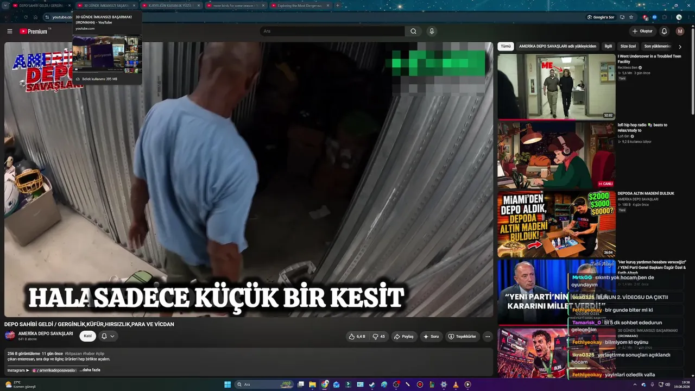Screen dimensions: 695x391
Task: Open the notification bell options dropdown
Action: point(112,336)
